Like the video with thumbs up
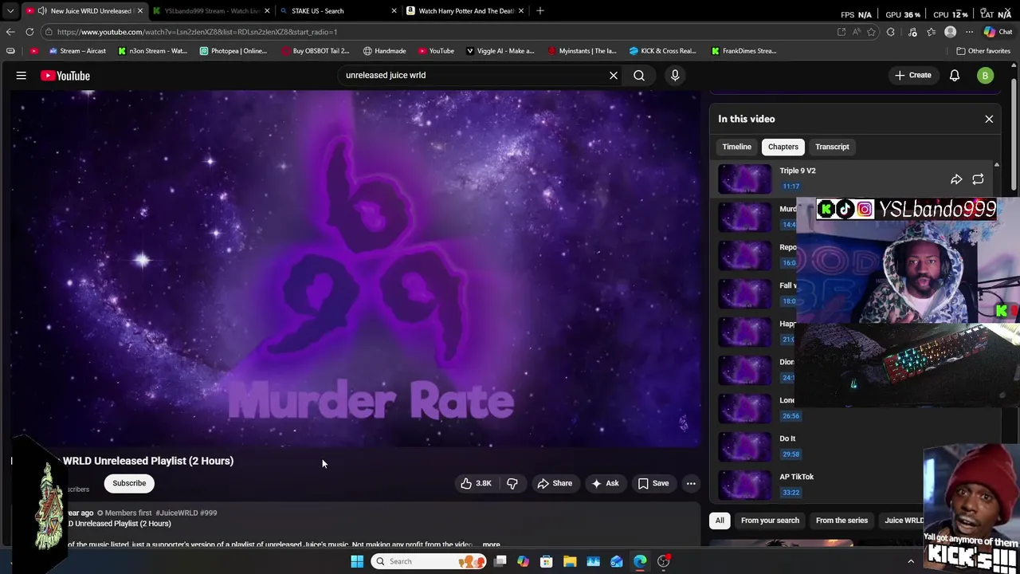The width and height of the screenshot is (1020, 574). pos(475,483)
